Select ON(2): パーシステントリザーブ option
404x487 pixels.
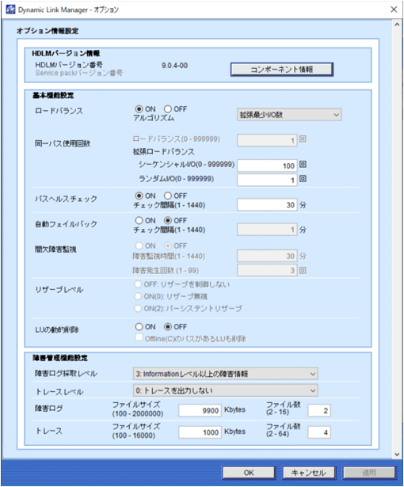pos(138,308)
